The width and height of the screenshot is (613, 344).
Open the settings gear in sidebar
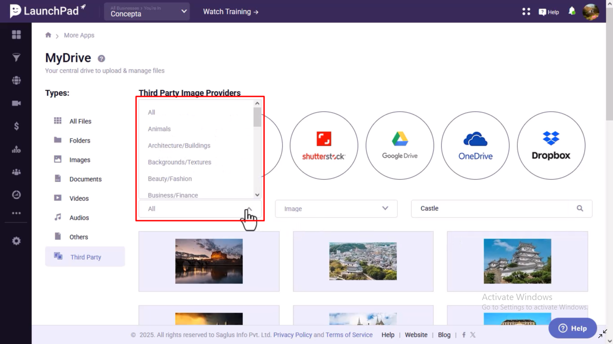(16, 241)
